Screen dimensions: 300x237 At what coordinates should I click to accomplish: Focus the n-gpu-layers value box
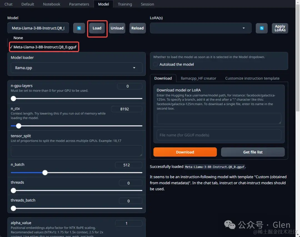[x=129, y=86]
